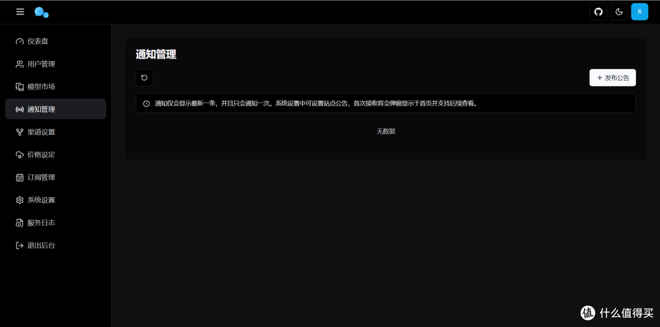Click the channel settings nodes icon
Viewport: 660px width, 327px height.
pos(20,132)
